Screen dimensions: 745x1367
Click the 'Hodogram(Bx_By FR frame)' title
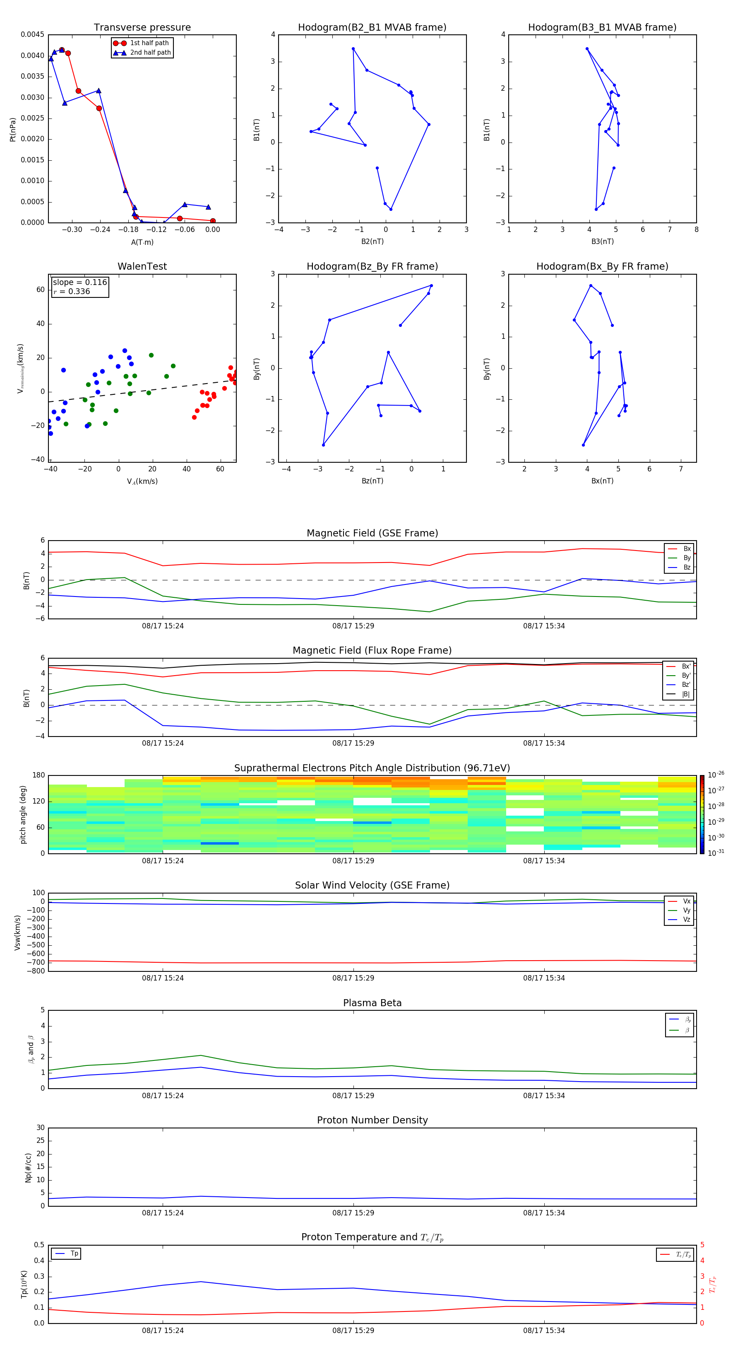coord(602,266)
